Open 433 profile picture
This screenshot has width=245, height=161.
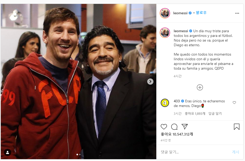point(165,103)
